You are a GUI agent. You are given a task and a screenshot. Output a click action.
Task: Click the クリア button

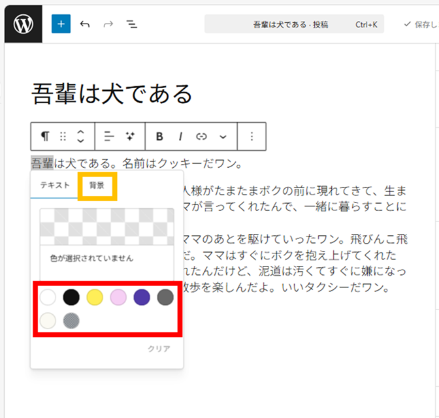click(x=159, y=349)
